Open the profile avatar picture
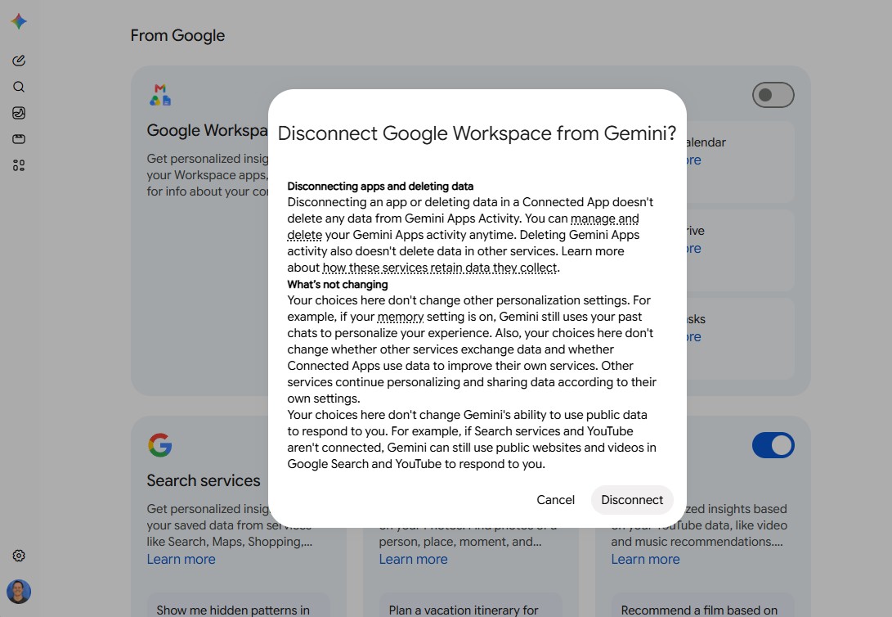This screenshot has height=617, width=892. click(x=19, y=592)
